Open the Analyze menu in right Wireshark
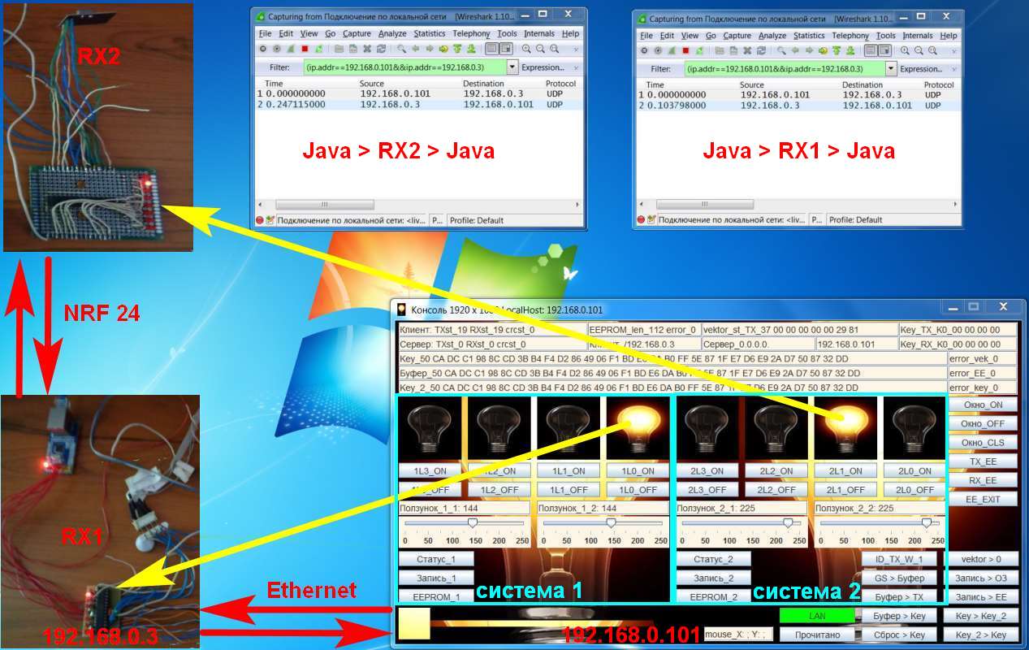Image resolution: width=1029 pixels, height=650 pixels. coord(772,36)
